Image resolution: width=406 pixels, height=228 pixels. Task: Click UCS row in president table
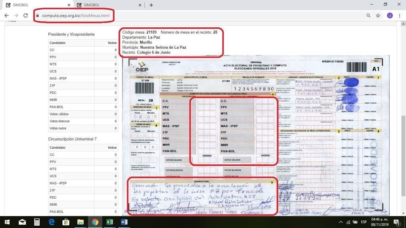[x=83, y=71]
